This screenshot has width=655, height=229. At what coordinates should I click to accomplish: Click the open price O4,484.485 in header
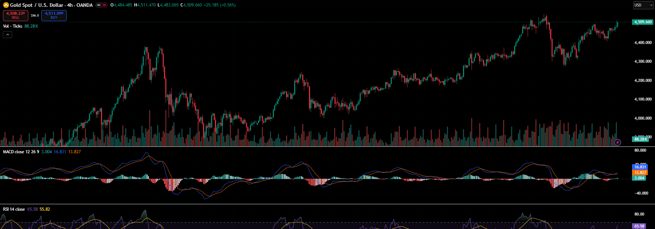(121, 5)
